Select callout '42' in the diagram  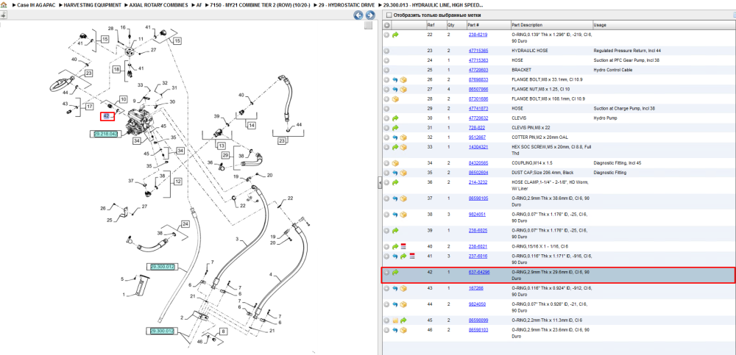107,116
